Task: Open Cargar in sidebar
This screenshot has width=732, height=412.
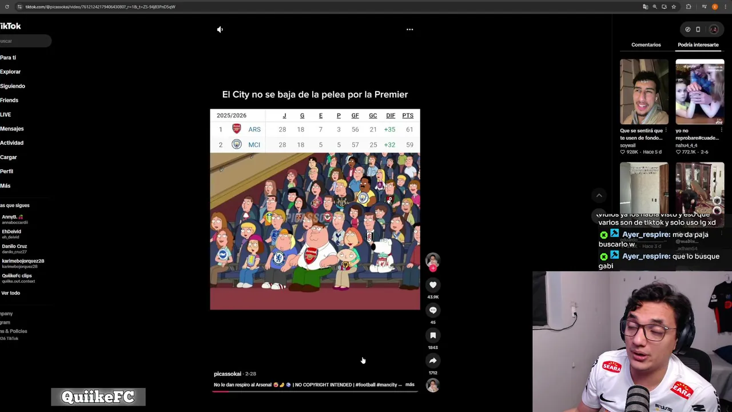Action: point(9,157)
